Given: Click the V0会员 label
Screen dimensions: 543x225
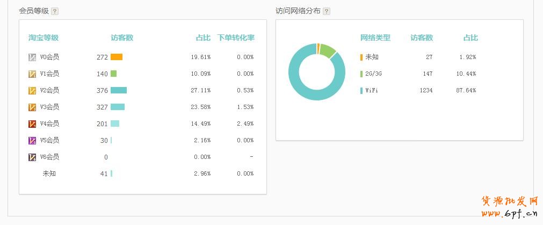Looking at the screenshot, I should click(49, 57).
